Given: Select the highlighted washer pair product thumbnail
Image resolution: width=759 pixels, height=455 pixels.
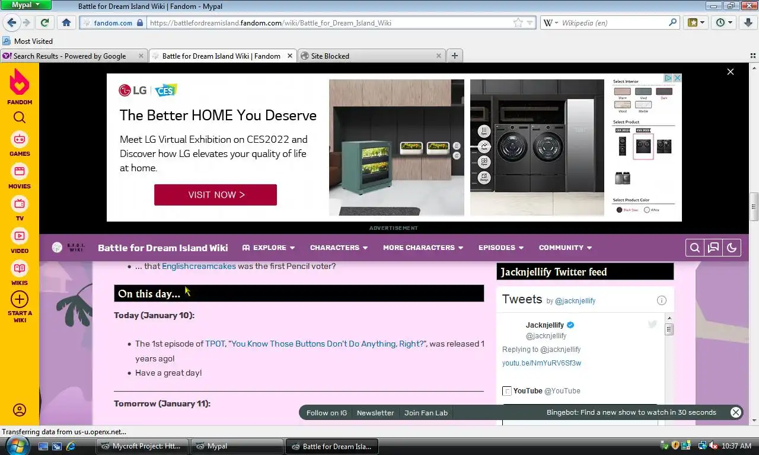Looking at the screenshot, I should (643, 145).
